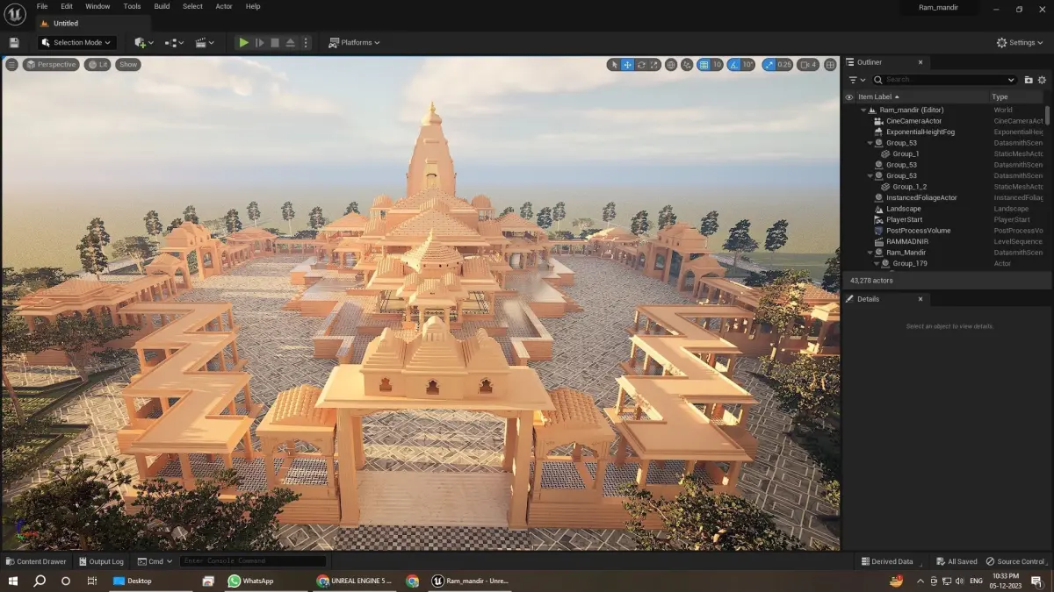Image resolution: width=1054 pixels, height=592 pixels.
Task: Click the viewport layout maximize icon
Action: pyautogui.click(x=830, y=64)
